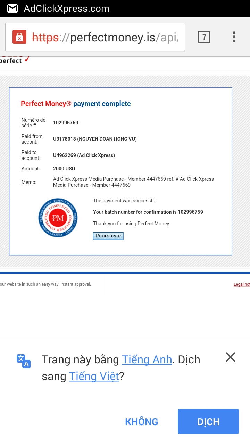
Task: Tap the 'Numéro de série #' label
Action: [33, 123]
